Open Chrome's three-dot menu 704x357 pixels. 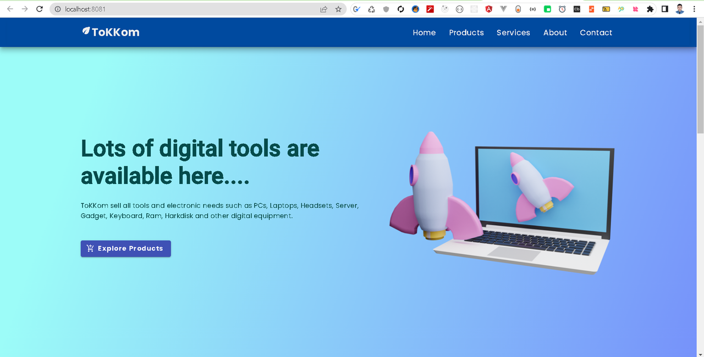pyautogui.click(x=694, y=9)
